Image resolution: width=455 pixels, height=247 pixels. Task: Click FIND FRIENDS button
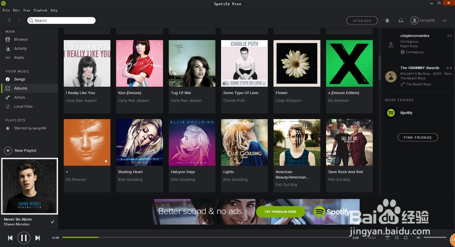tap(418, 137)
